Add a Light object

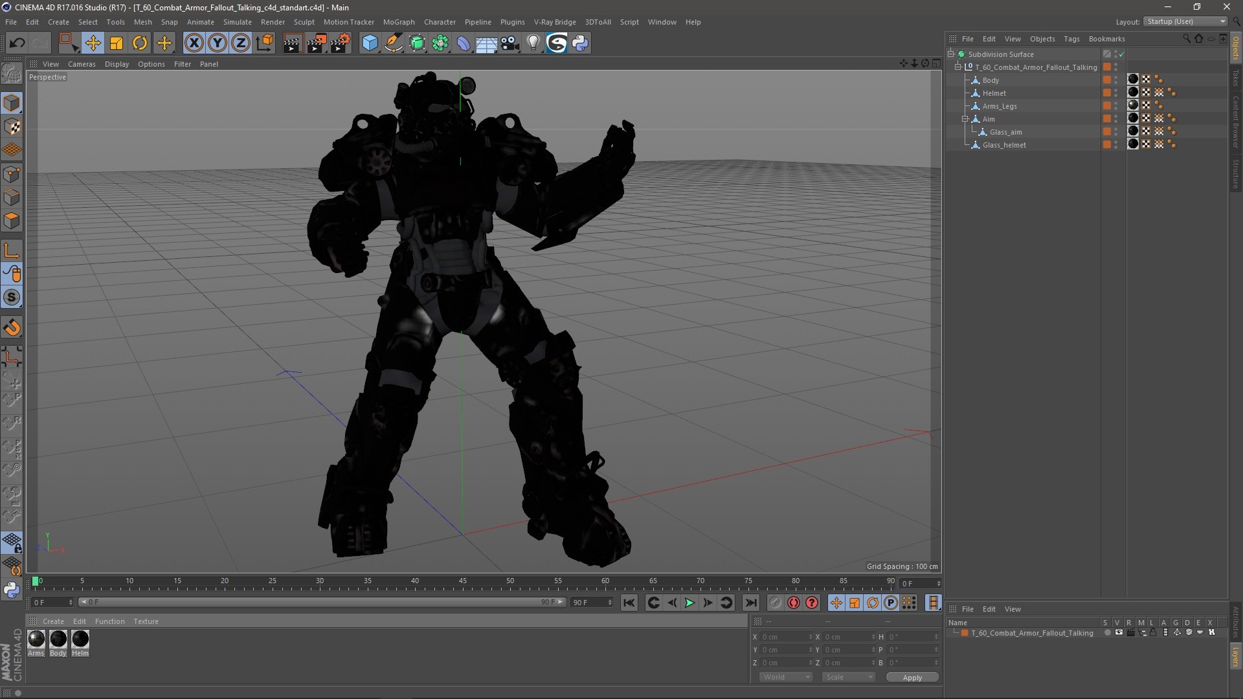click(x=533, y=43)
